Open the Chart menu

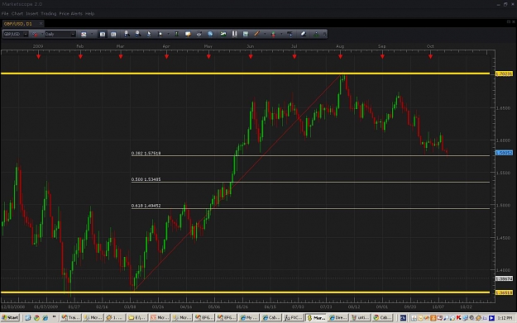coord(17,13)
